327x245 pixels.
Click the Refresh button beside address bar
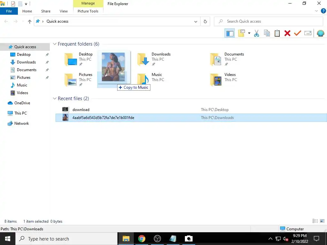(x=205, y=21)
